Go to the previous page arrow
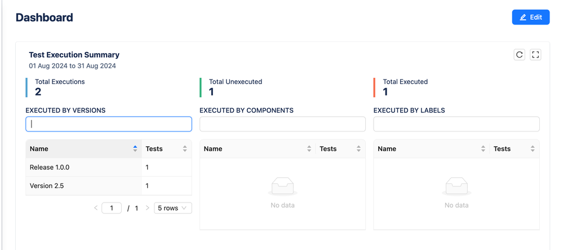 pyautogui.click(x=96, y=208)
